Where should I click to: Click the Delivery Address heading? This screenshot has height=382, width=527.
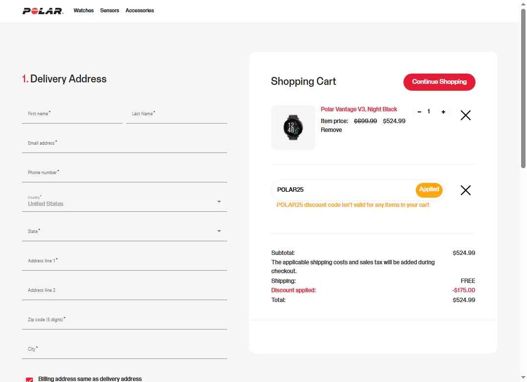(64, 79)
